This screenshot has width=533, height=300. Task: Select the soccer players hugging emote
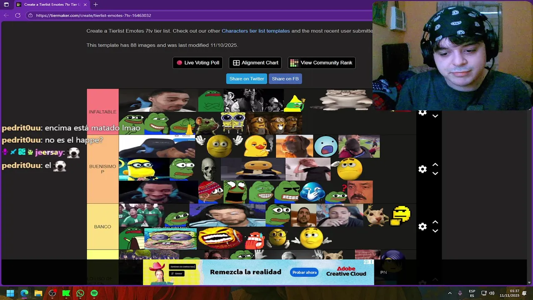359,146
